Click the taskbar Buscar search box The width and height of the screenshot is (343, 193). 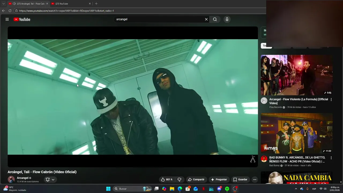coord(133,189)
